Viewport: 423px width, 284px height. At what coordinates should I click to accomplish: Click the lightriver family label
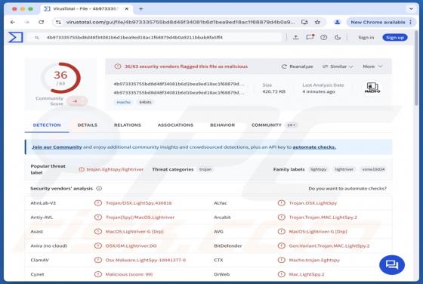click(344, 169)
